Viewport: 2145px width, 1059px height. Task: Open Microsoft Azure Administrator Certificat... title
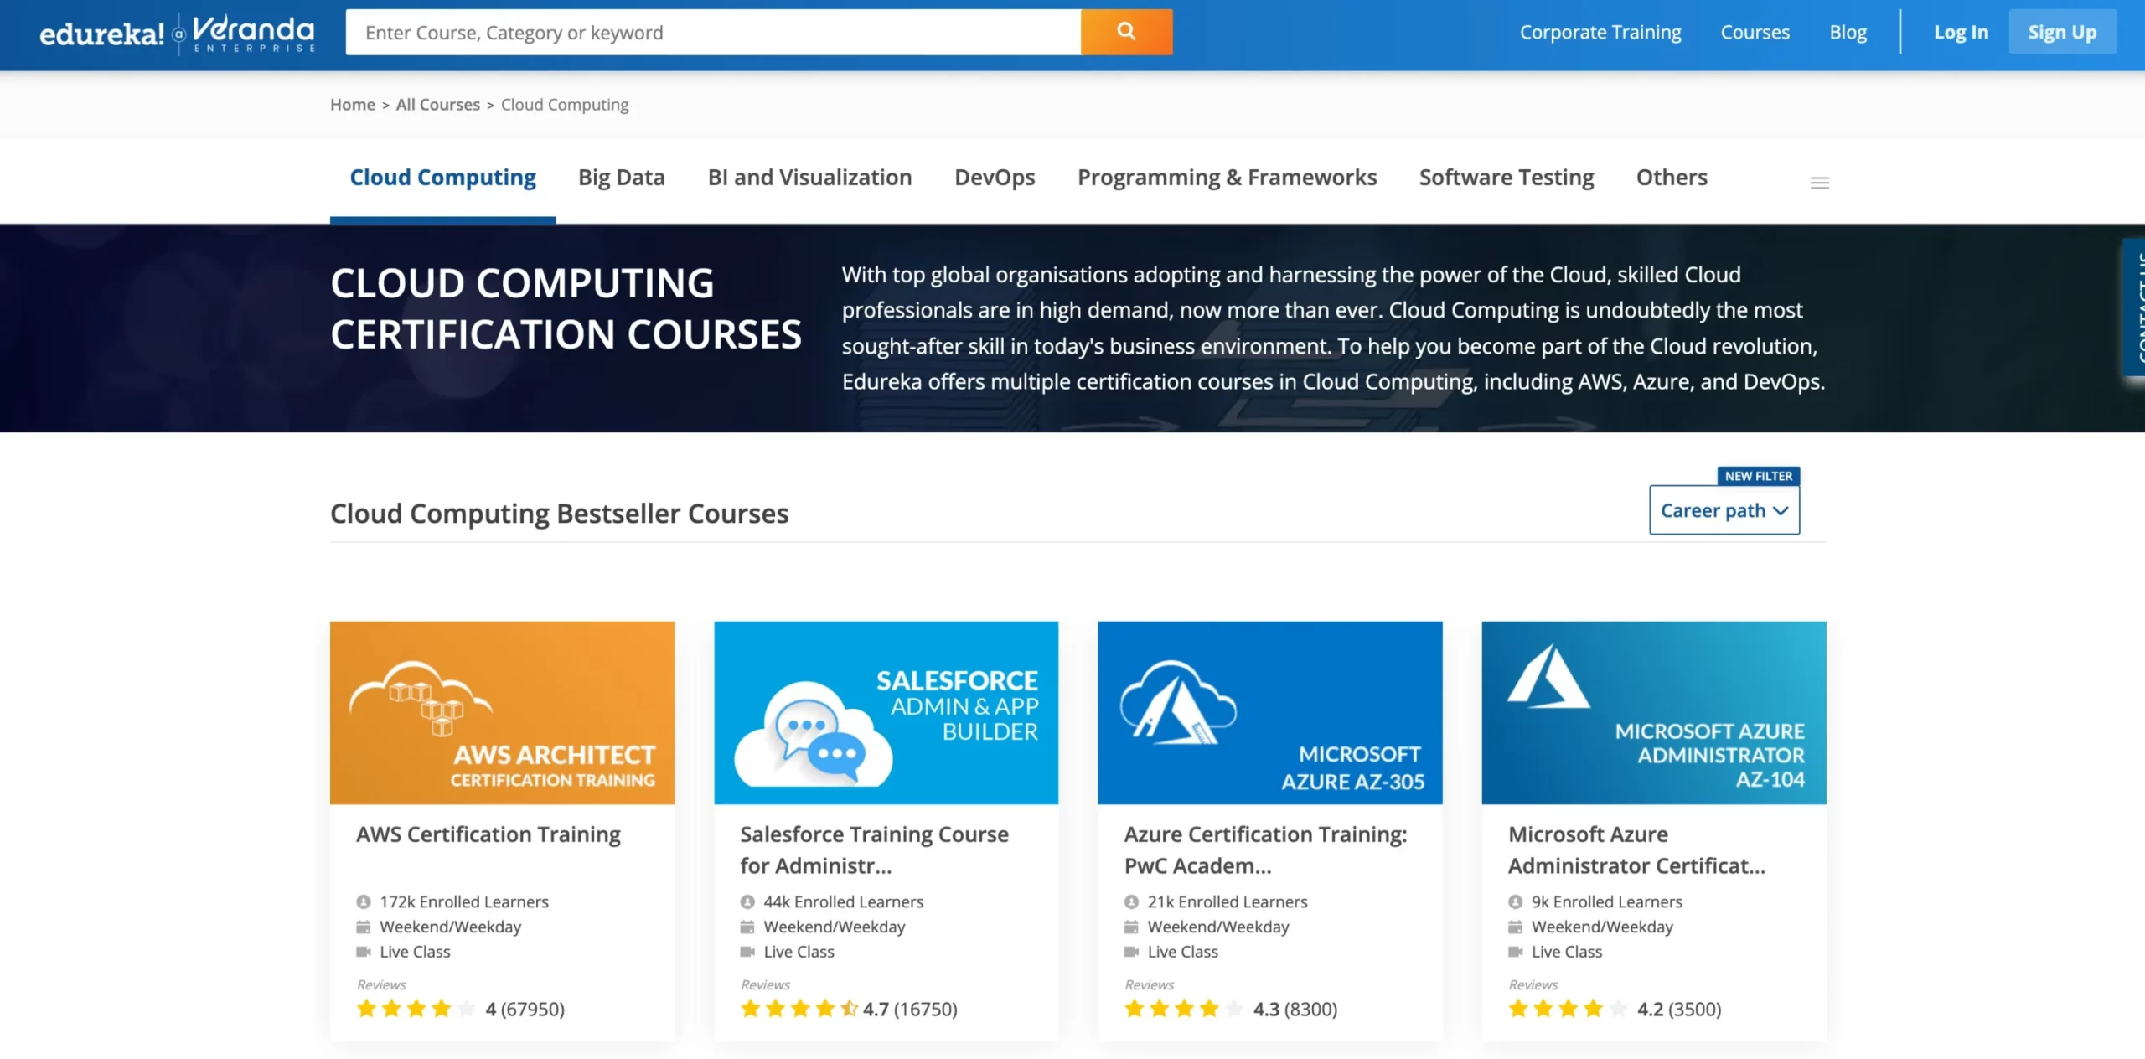coord(1636,850)
